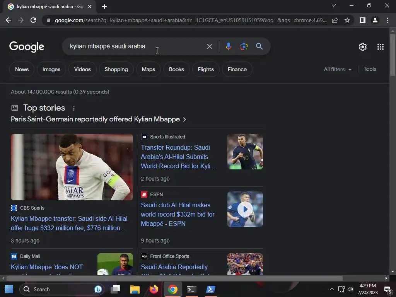396x297 pixels.
Task: Click the forward navigation arrow
Action: tap(21, 20)
